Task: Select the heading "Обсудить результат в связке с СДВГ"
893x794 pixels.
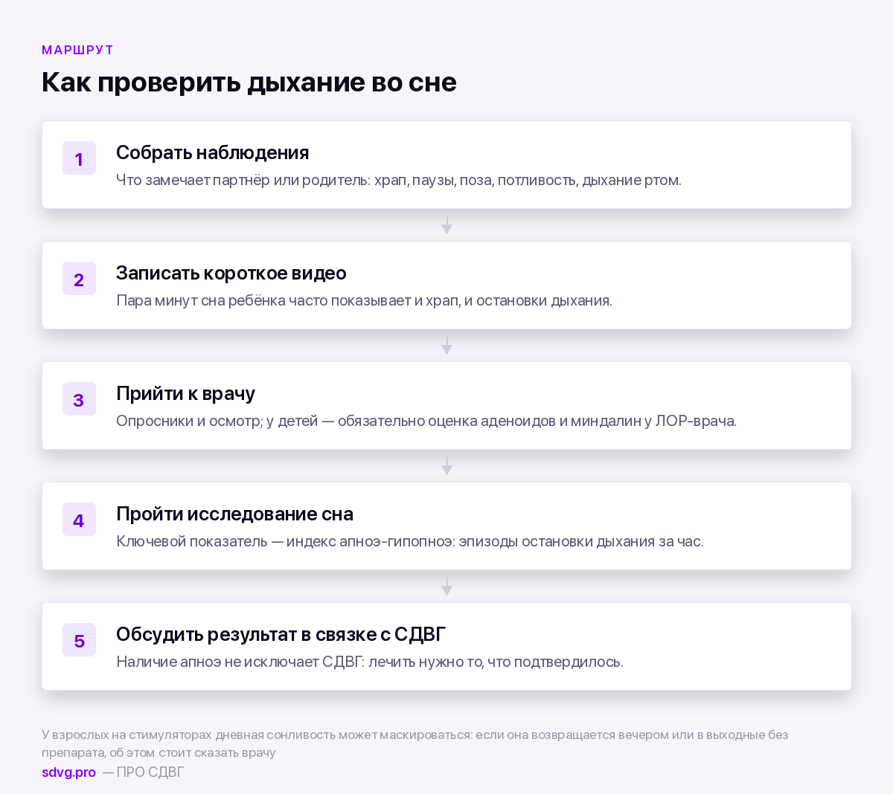Action: point(281,634)
